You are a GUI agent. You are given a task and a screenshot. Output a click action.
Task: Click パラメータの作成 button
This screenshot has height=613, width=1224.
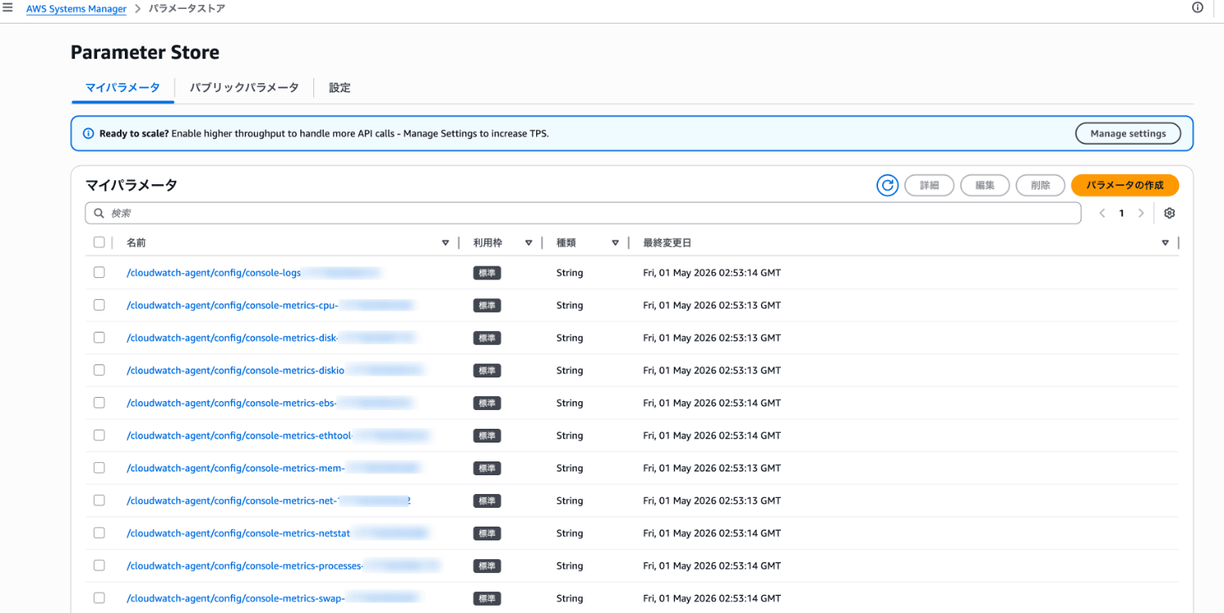coord(1124,185)
